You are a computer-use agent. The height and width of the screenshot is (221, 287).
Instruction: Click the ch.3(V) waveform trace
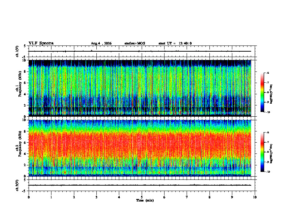pos(140,185)
